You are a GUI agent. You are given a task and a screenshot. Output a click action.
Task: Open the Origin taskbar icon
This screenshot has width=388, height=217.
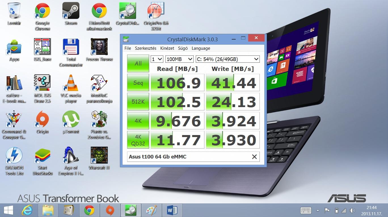coord(110,210)
